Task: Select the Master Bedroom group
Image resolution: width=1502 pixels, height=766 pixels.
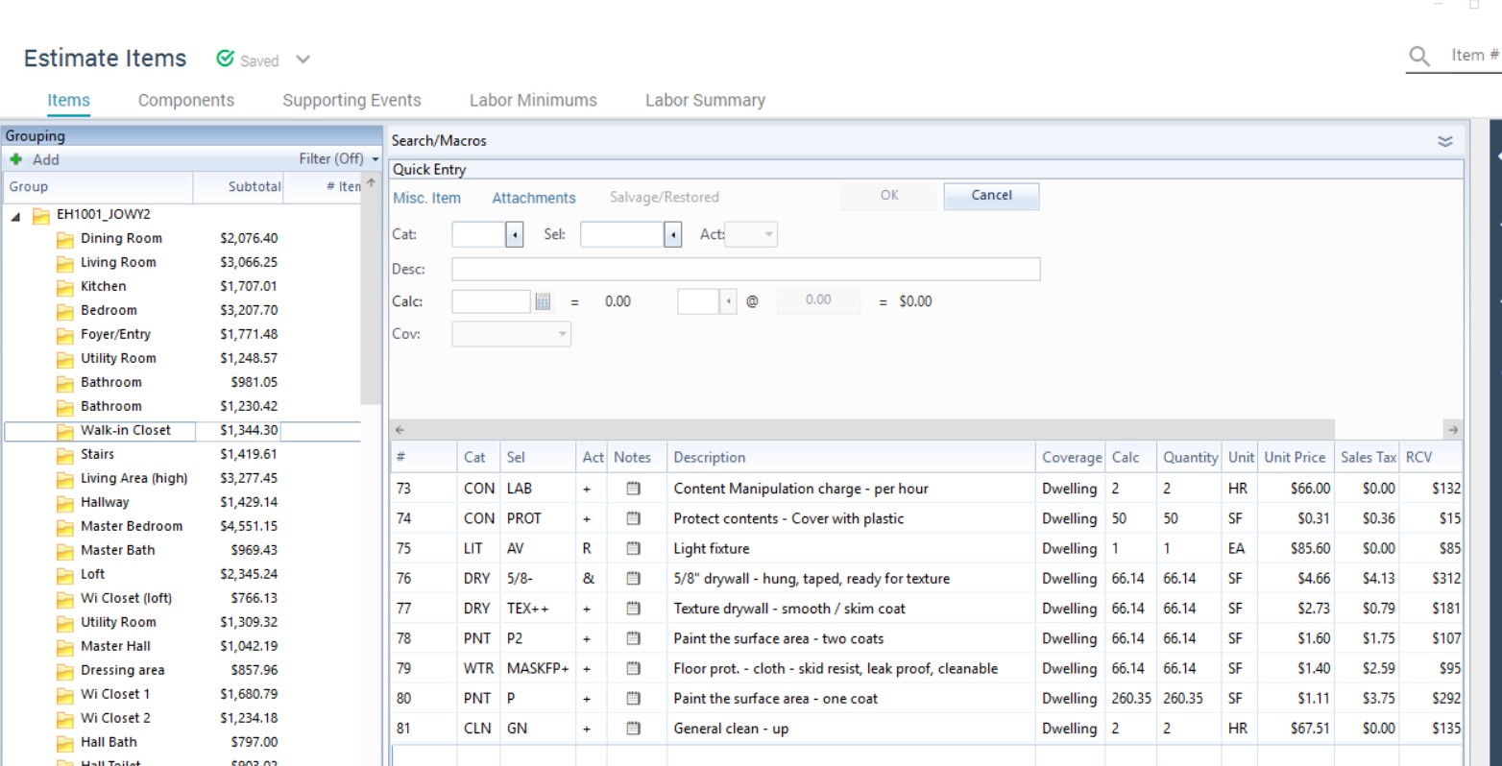Action: point(132,527)
